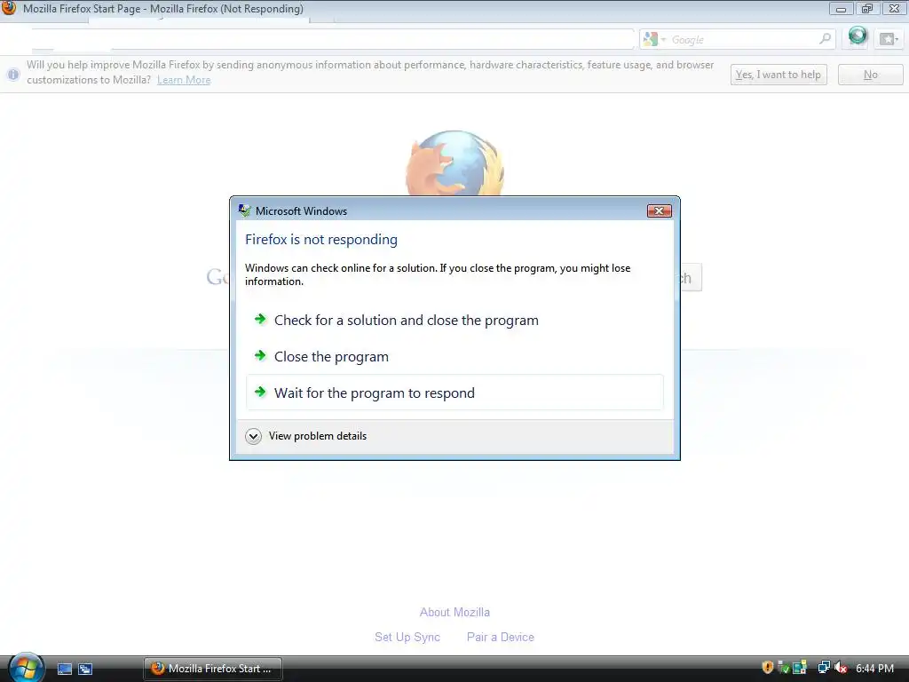The width and height of the screenshot is (909, 682).
Task: Open the About Mozilla link
Action: [454, 612]
